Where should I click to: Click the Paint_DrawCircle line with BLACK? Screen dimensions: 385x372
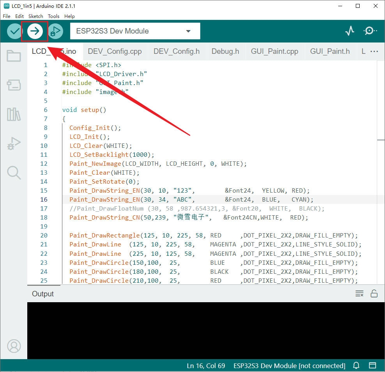pos(214,271)
